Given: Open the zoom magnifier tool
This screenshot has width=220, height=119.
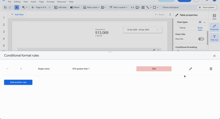Looking at the screenshot, I should pos(23,7).
